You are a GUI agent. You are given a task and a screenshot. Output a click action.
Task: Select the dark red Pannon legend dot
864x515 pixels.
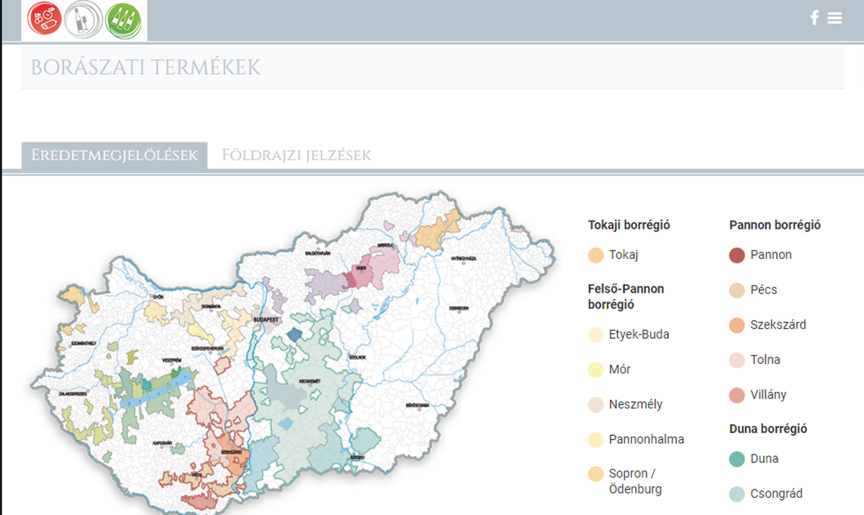pyautogui.click(x=737, y=255)
